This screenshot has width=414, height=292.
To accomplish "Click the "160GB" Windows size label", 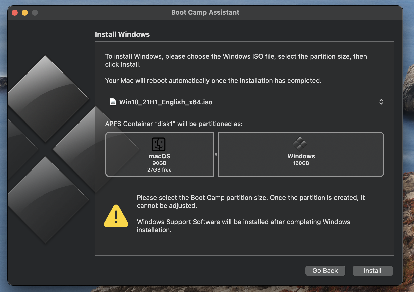I will point(301,163).
